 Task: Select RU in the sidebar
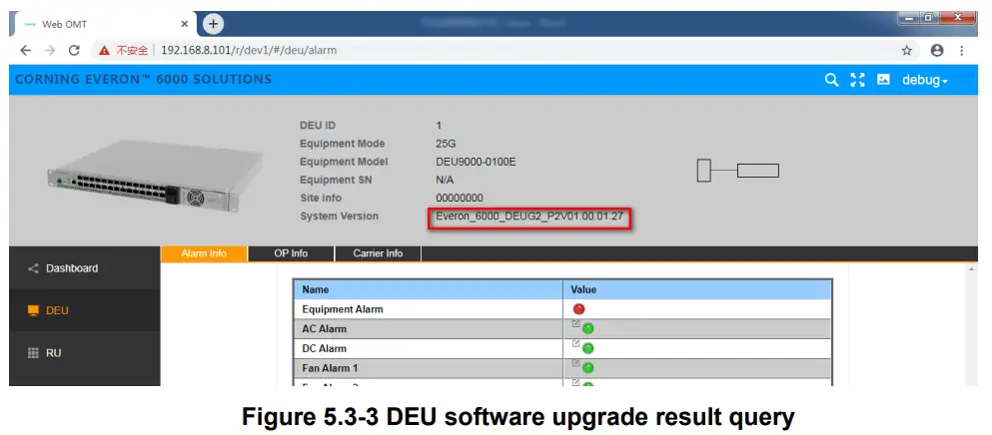[x=85, y=353]
